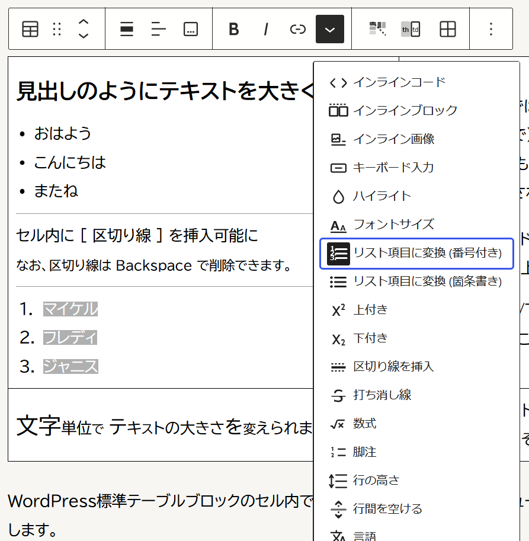Toggle italic formatting
The width and height of the screenshot is (529, 541).
coord(265,29)
